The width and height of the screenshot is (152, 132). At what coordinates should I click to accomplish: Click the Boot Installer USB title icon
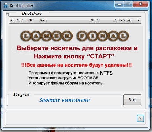6,6
